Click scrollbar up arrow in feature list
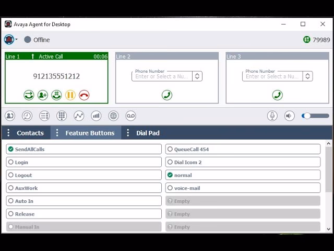The height and width of the screenshot is (251, 334). pyautogui.click(x=328, y=144)
